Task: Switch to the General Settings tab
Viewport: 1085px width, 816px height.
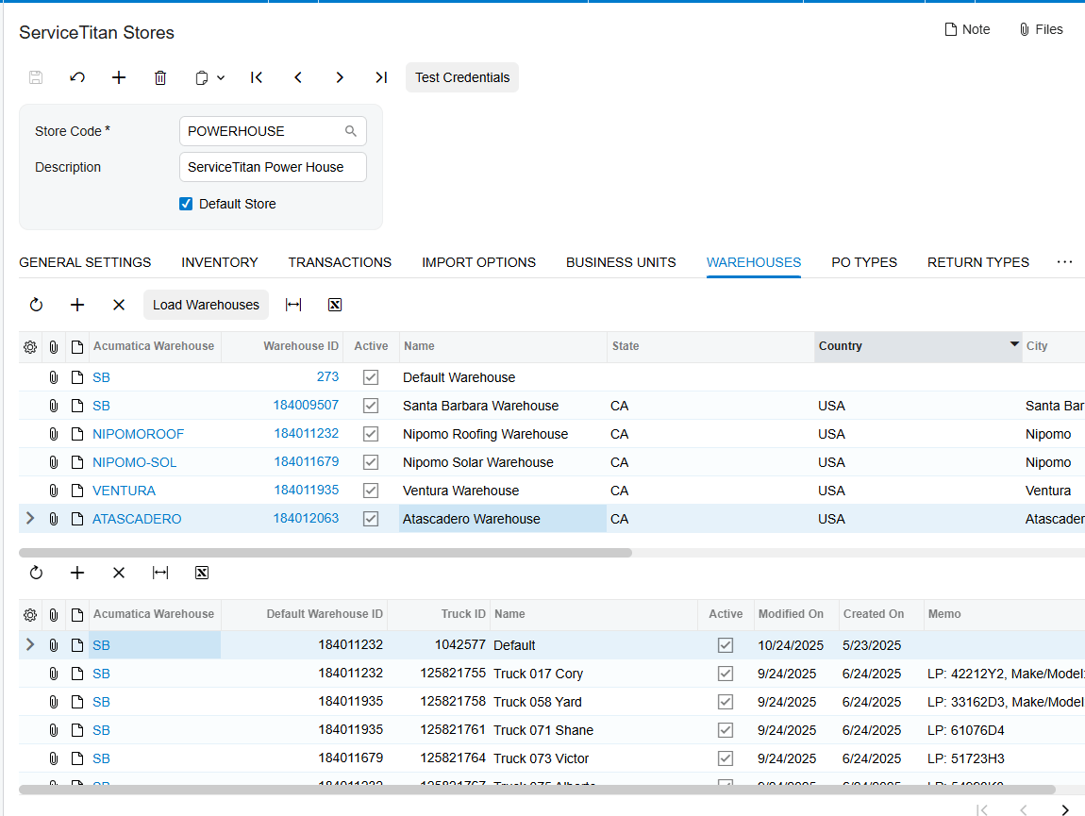Action: [85, 262]
